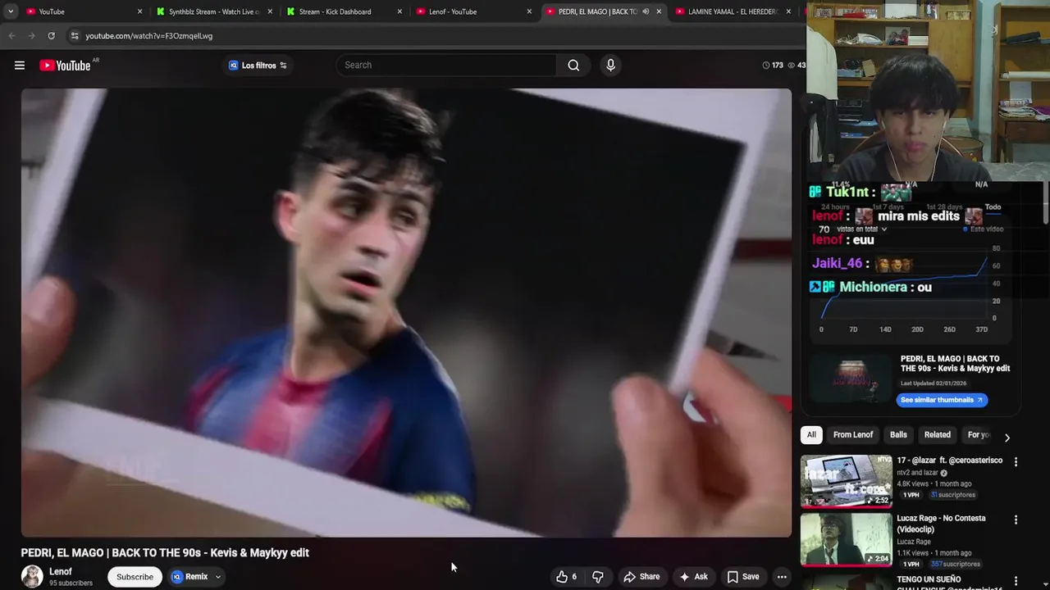Close the 'Lenof - YouTube' tab

click(x=529, y=11)
